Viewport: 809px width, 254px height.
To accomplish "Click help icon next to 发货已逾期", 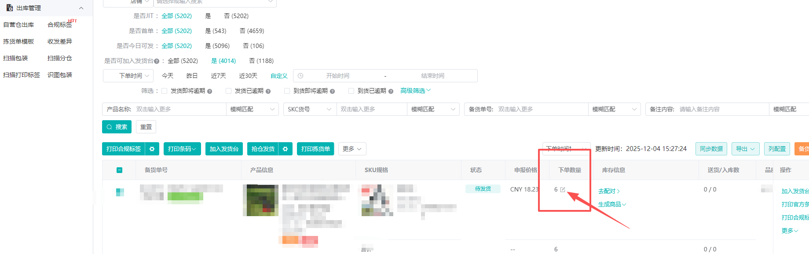I will click(x=268, y=91).
